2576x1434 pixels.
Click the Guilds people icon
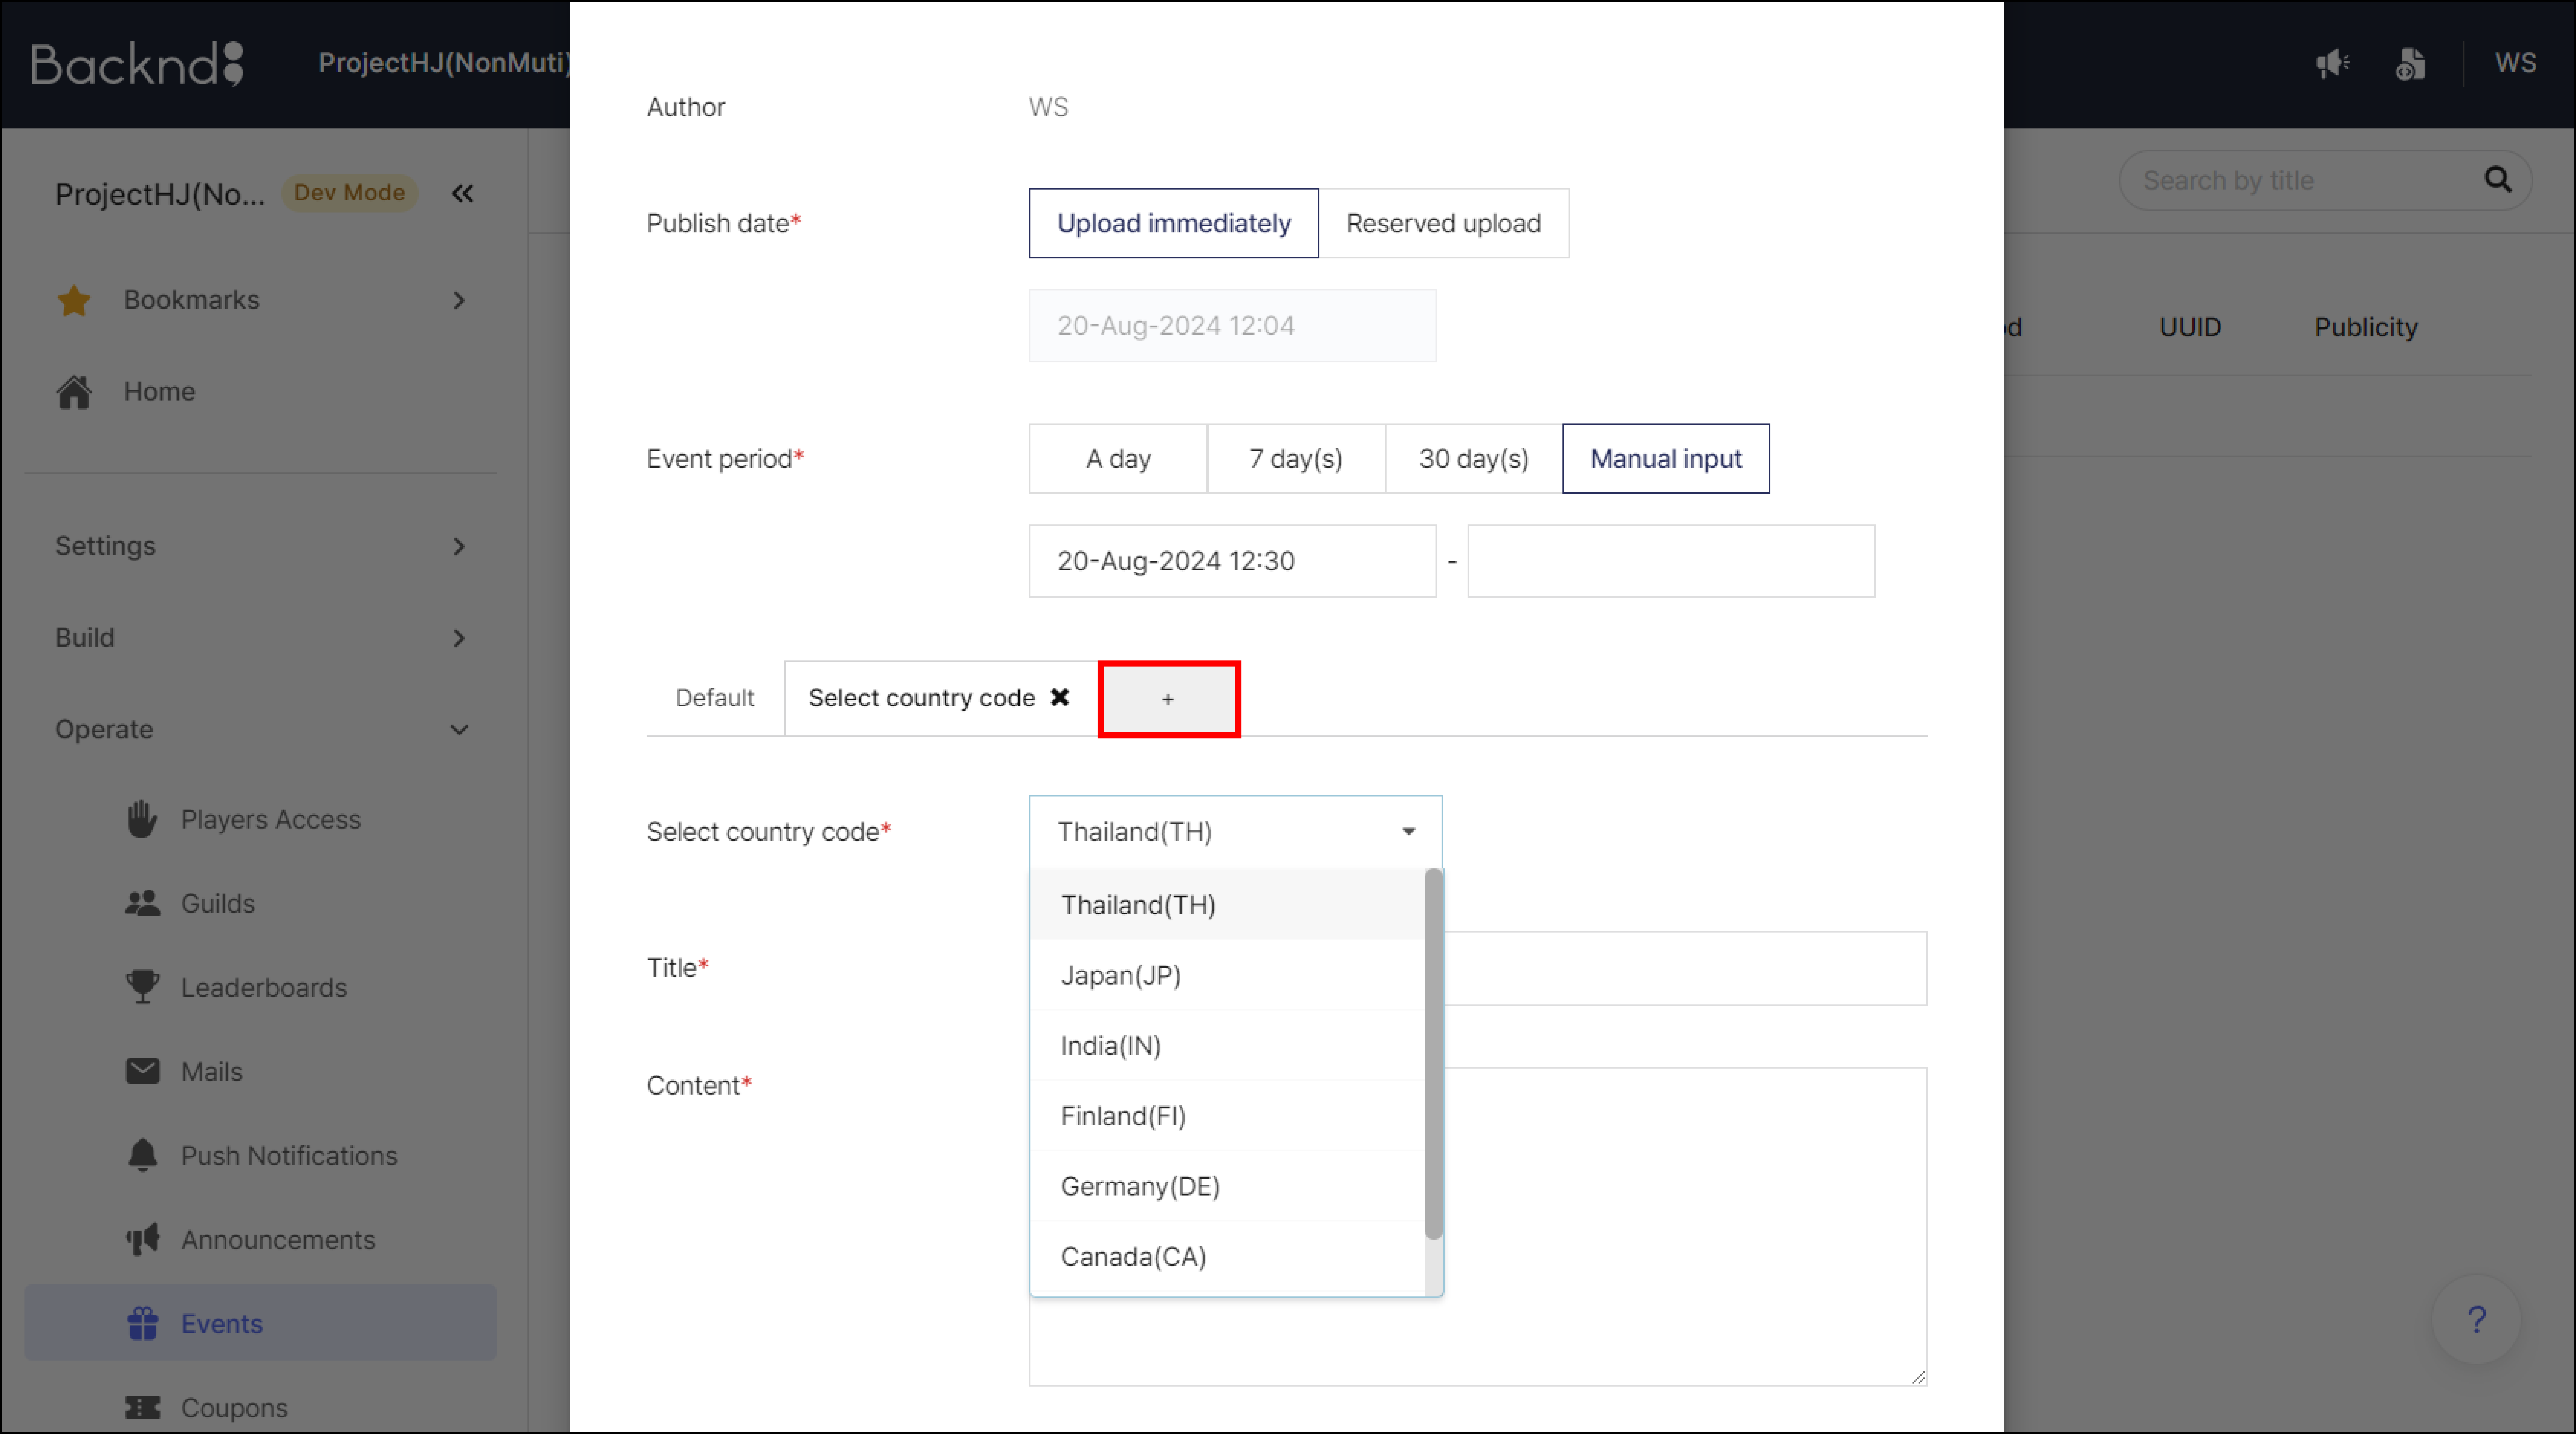click(x=142, y=903)
